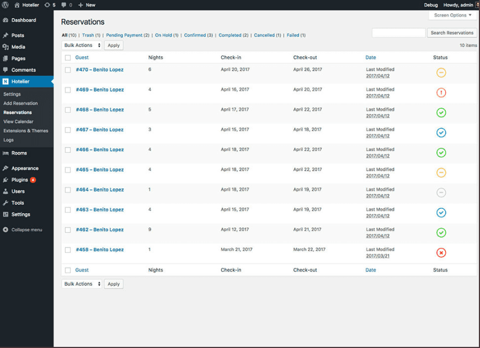Open the updates icon showing 5

[47, 5]
